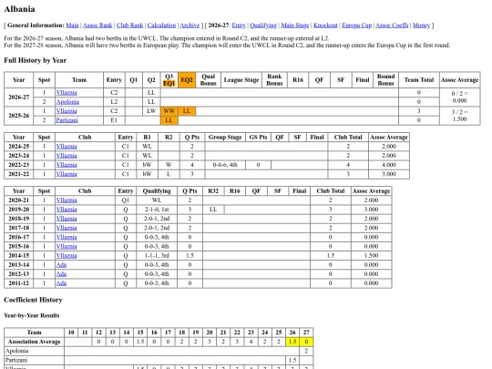
Task: Select the R32 column header
Action: pyautogui.click(x=213, y=191)
